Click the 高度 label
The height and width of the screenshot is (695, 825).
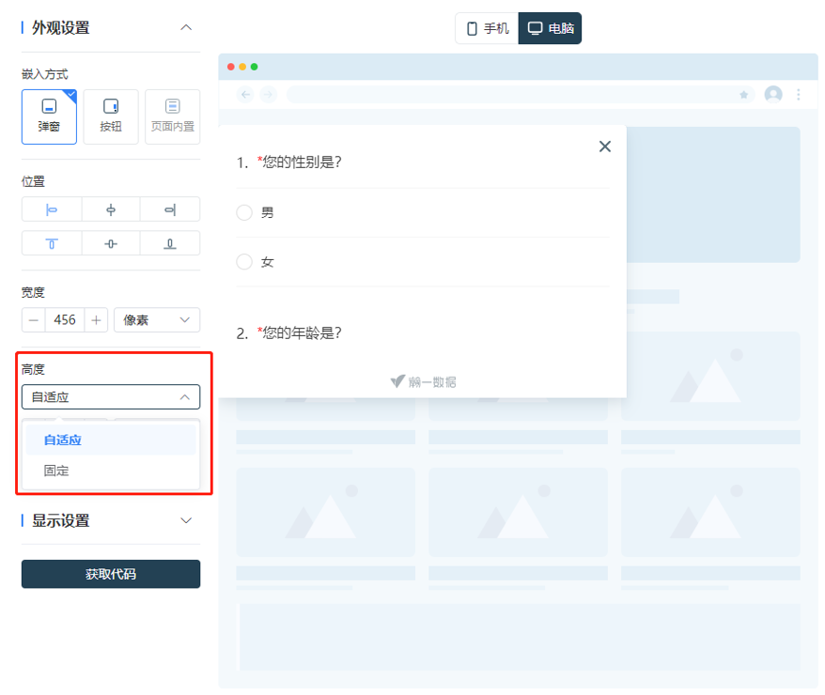click(33, 370)
